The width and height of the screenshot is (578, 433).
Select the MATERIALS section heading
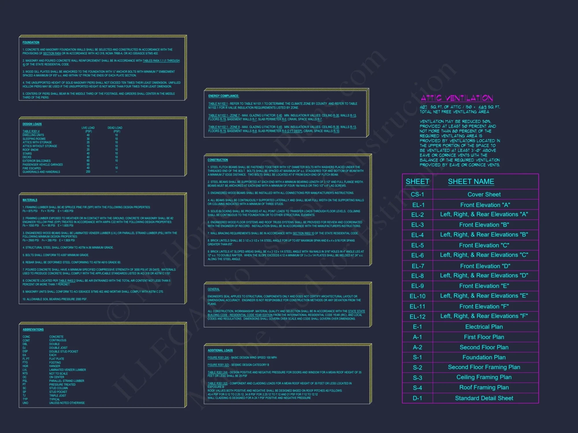coord(30,200)
